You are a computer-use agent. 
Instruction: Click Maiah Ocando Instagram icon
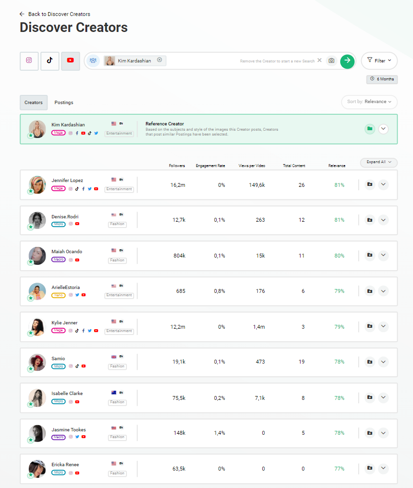pyautogui.click(x=71, y=260)
